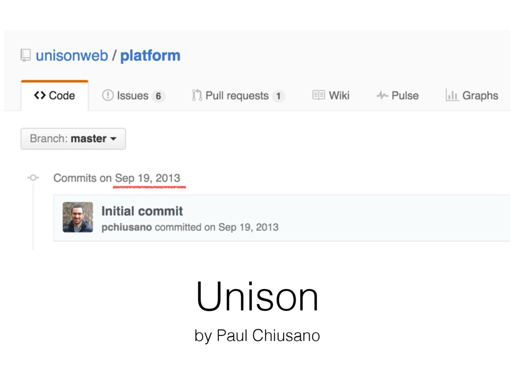The height and width of the screenshot is (385, 514).
Task: Open the pchiusano author link
Action: [x=126, y=227]
